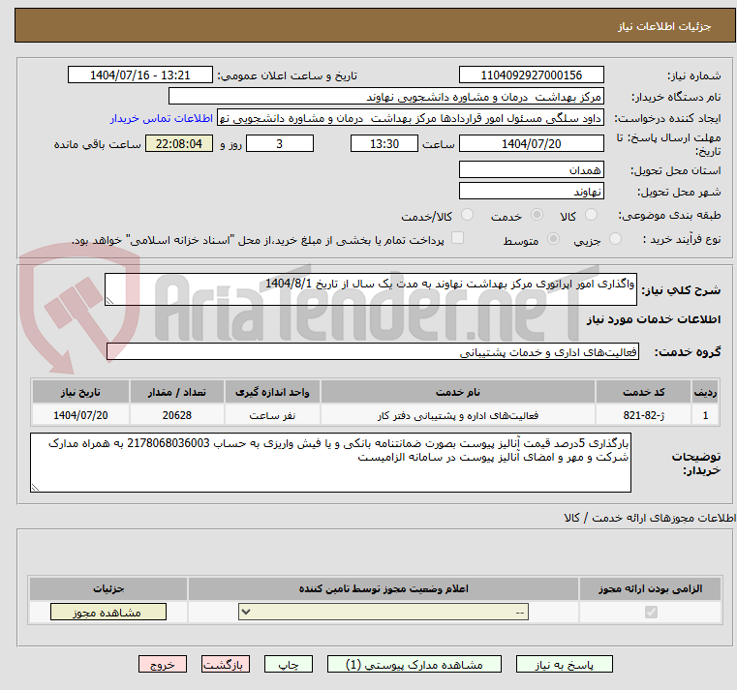737x690 pixels.
Task: Click the 'واحد اندازه گیری' column header
Action: [x=272, y=392]
